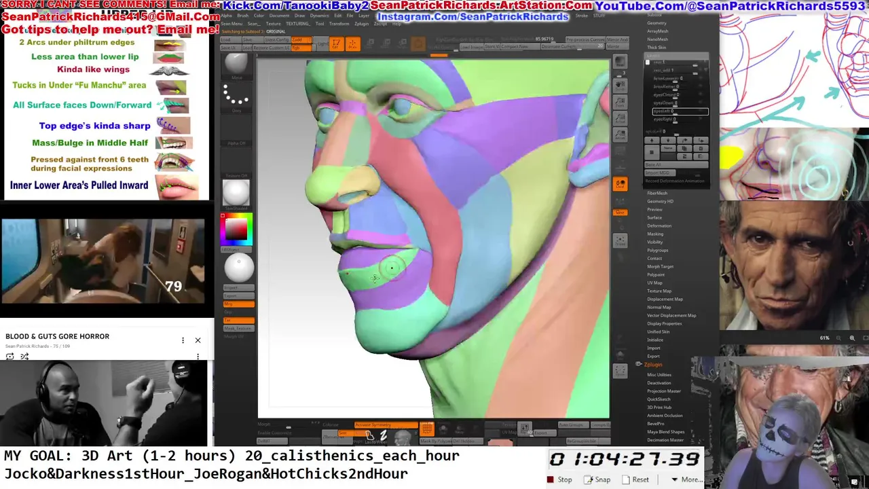
Task: Toggle Activate Symmetry
Action: (x=386, y=424)
